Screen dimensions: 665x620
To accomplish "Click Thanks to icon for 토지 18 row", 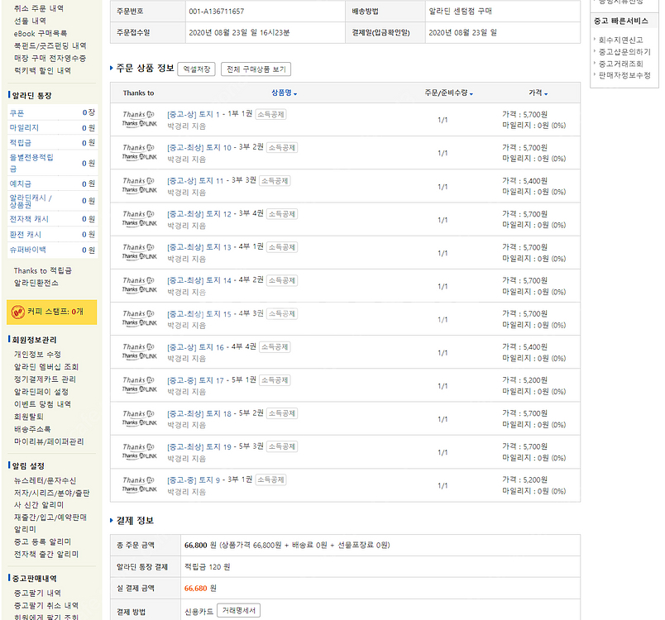I will 139,413.
